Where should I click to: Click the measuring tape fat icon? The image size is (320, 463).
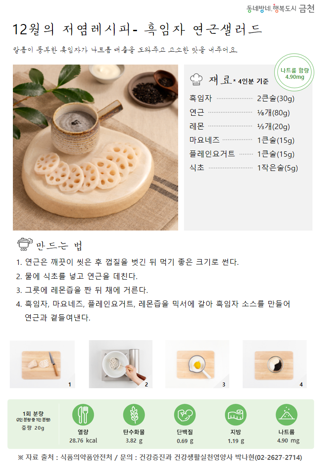pos(236,414)
